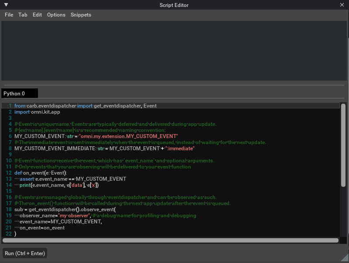Open the File menu

coord(9,15)
